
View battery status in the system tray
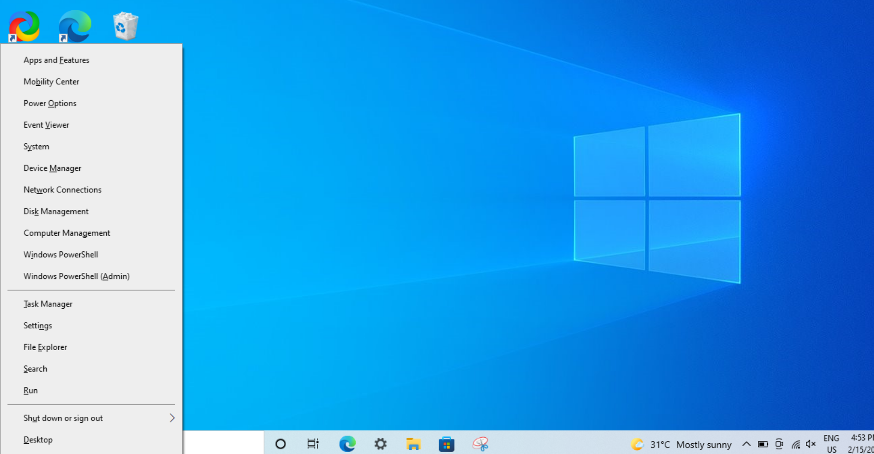pos(763,444)
